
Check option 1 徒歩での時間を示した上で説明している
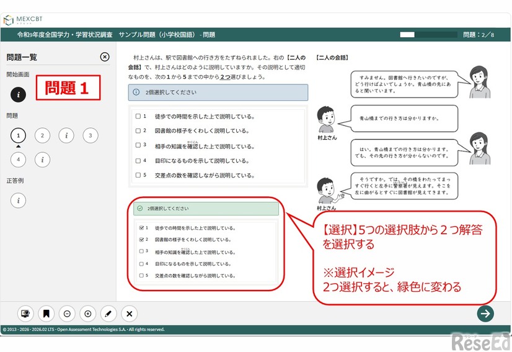point(138,116)
